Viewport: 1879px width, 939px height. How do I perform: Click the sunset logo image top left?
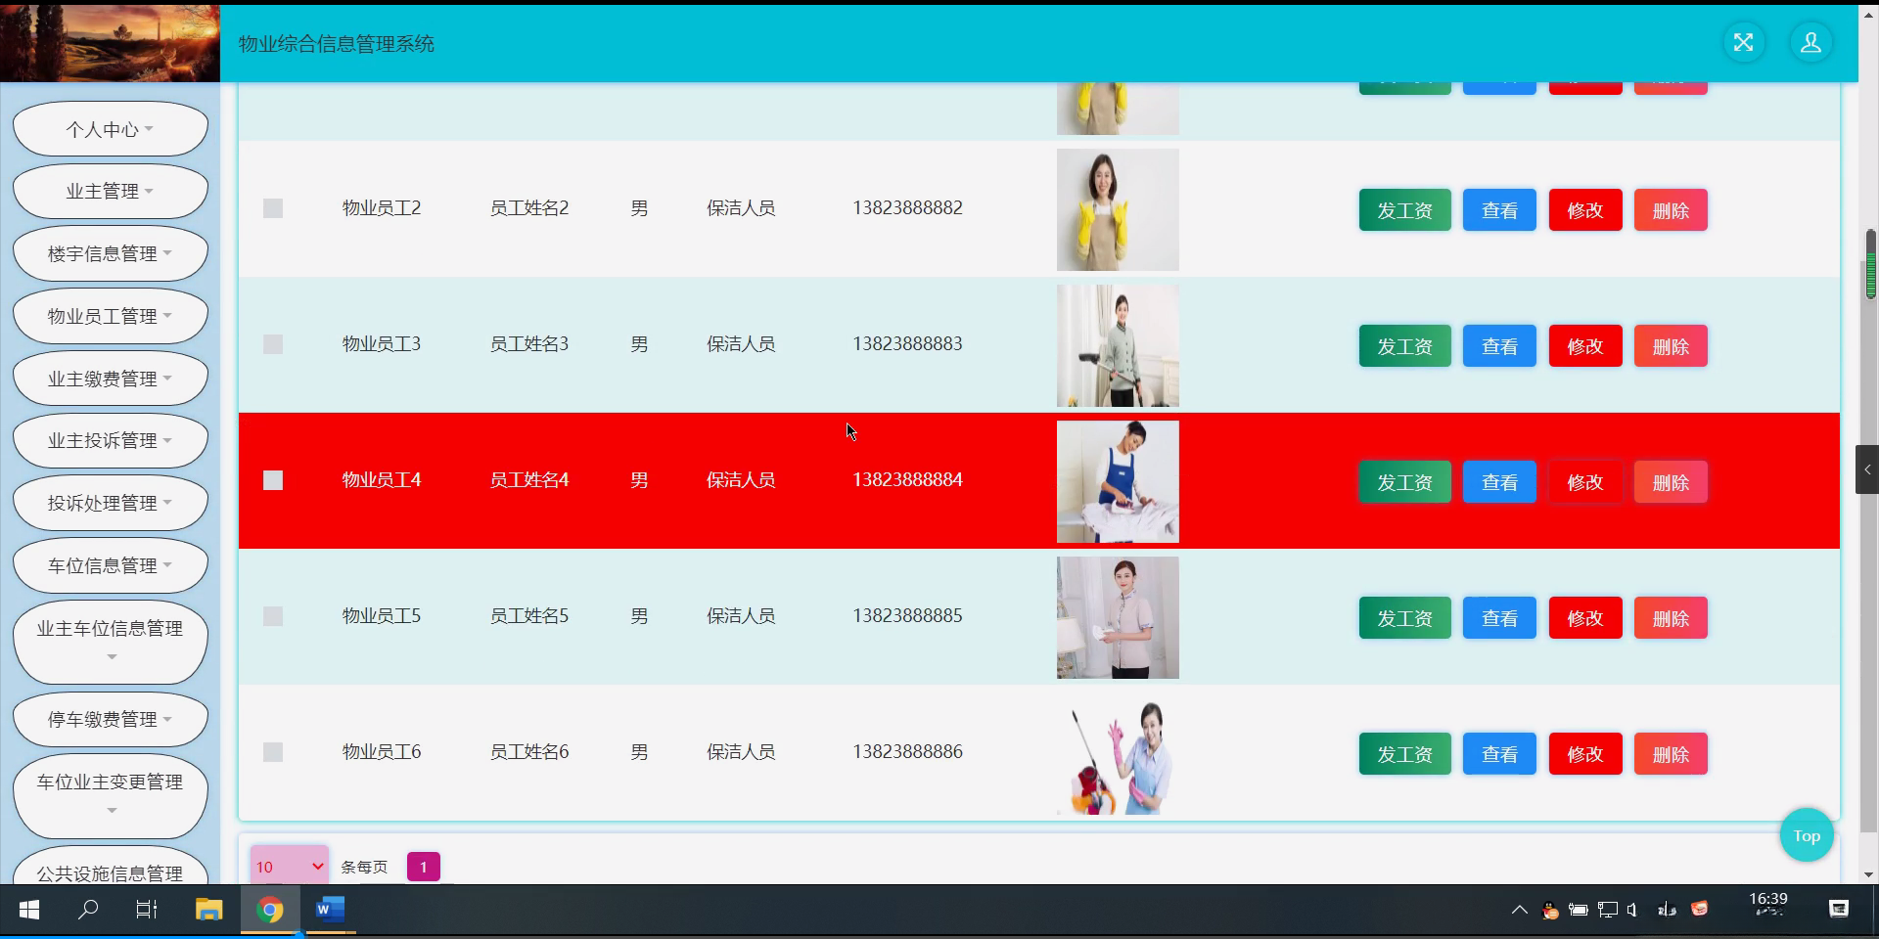[110, 42]
